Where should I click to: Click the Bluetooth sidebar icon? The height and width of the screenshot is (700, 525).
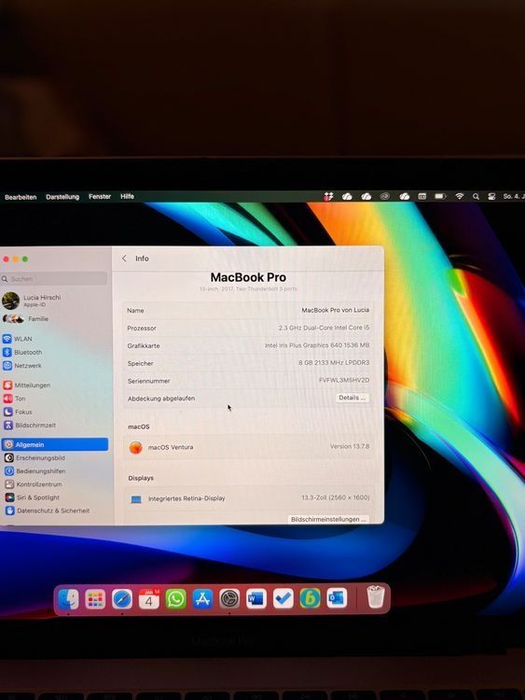coord(7,352)
